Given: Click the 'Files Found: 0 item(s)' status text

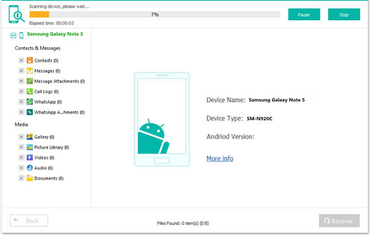Looking at the screenshot, I should pyautogui.click(x=183, y=223).
